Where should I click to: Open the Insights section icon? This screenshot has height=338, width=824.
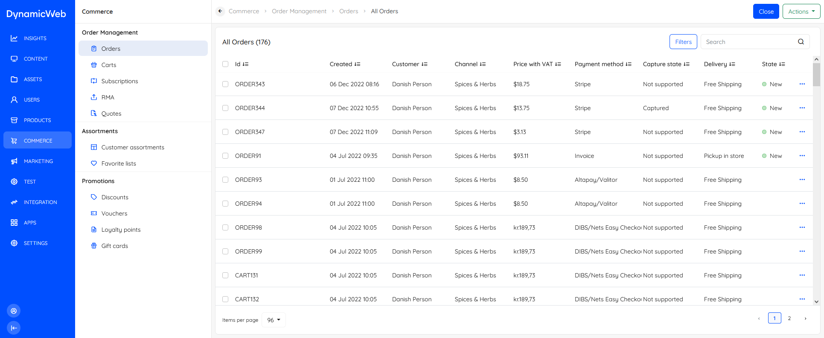pyautogui.click(x=14, y=38)
